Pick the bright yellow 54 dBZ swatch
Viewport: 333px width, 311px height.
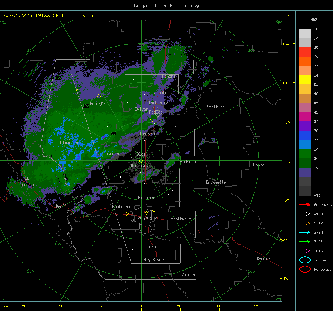[x=305, y=80]
